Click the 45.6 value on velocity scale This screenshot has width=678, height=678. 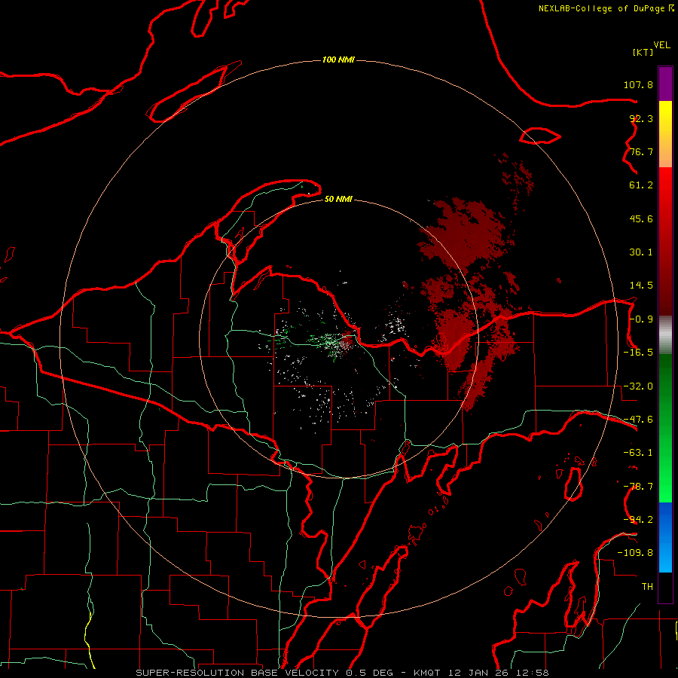point(641,218)
